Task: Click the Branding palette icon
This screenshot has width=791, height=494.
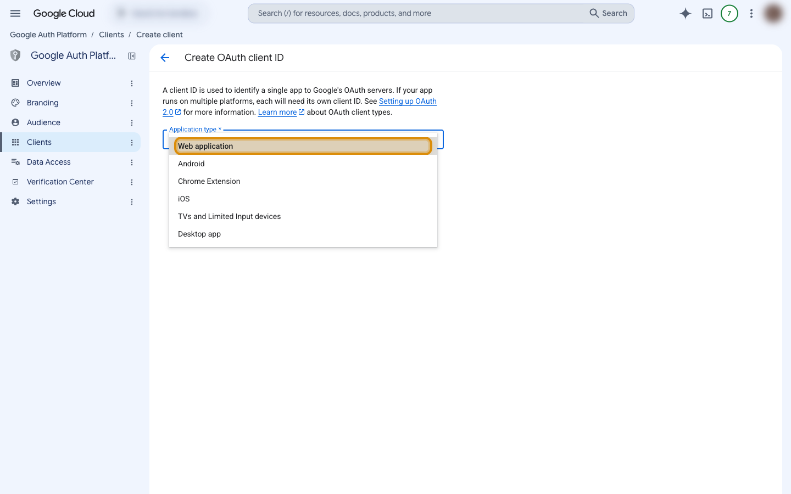Action: pyautogui.click(x=15, y=103)
